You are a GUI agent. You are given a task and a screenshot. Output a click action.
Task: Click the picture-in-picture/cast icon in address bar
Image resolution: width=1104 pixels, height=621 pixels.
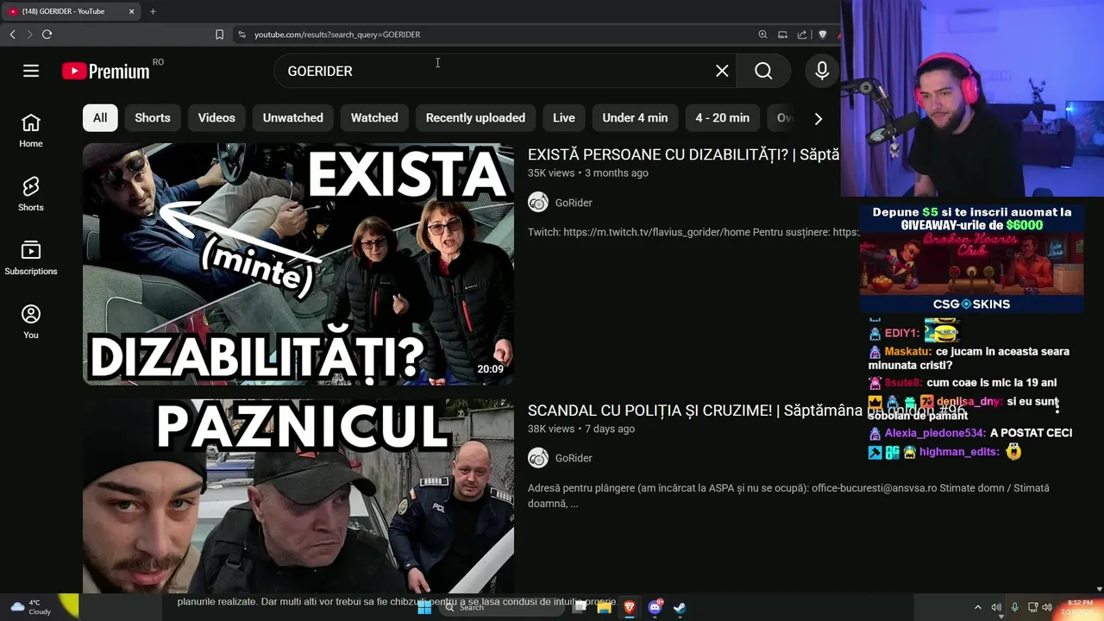782,34
